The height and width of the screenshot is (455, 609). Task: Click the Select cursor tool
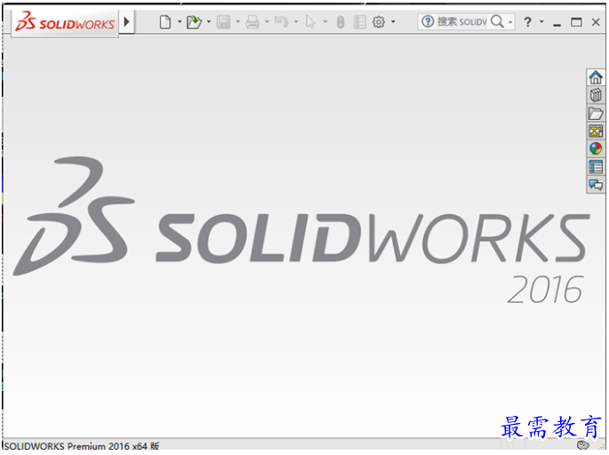[x=310, y=22]
